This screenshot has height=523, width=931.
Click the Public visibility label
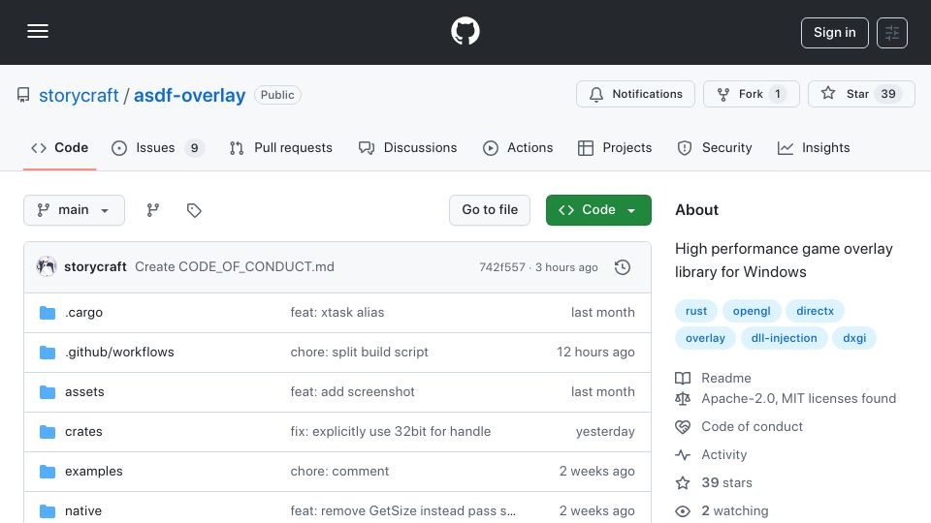tap(277, 95)
